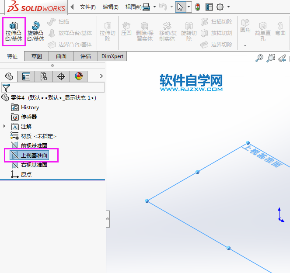This screenshot has height=273, width=290.
Task: Open the ConfigurationManager tab
Action: [43, 76]
